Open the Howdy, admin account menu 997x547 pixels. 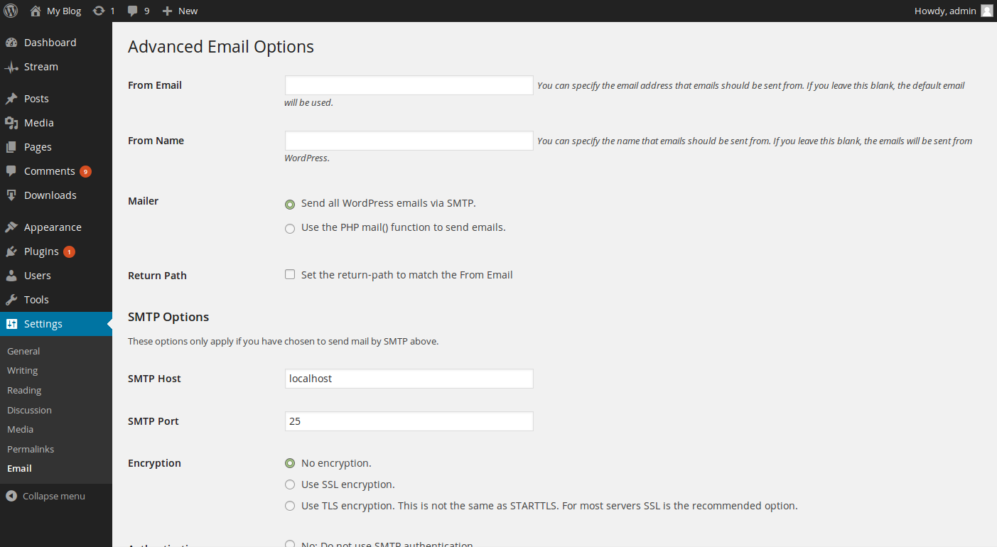coord(952,11)
